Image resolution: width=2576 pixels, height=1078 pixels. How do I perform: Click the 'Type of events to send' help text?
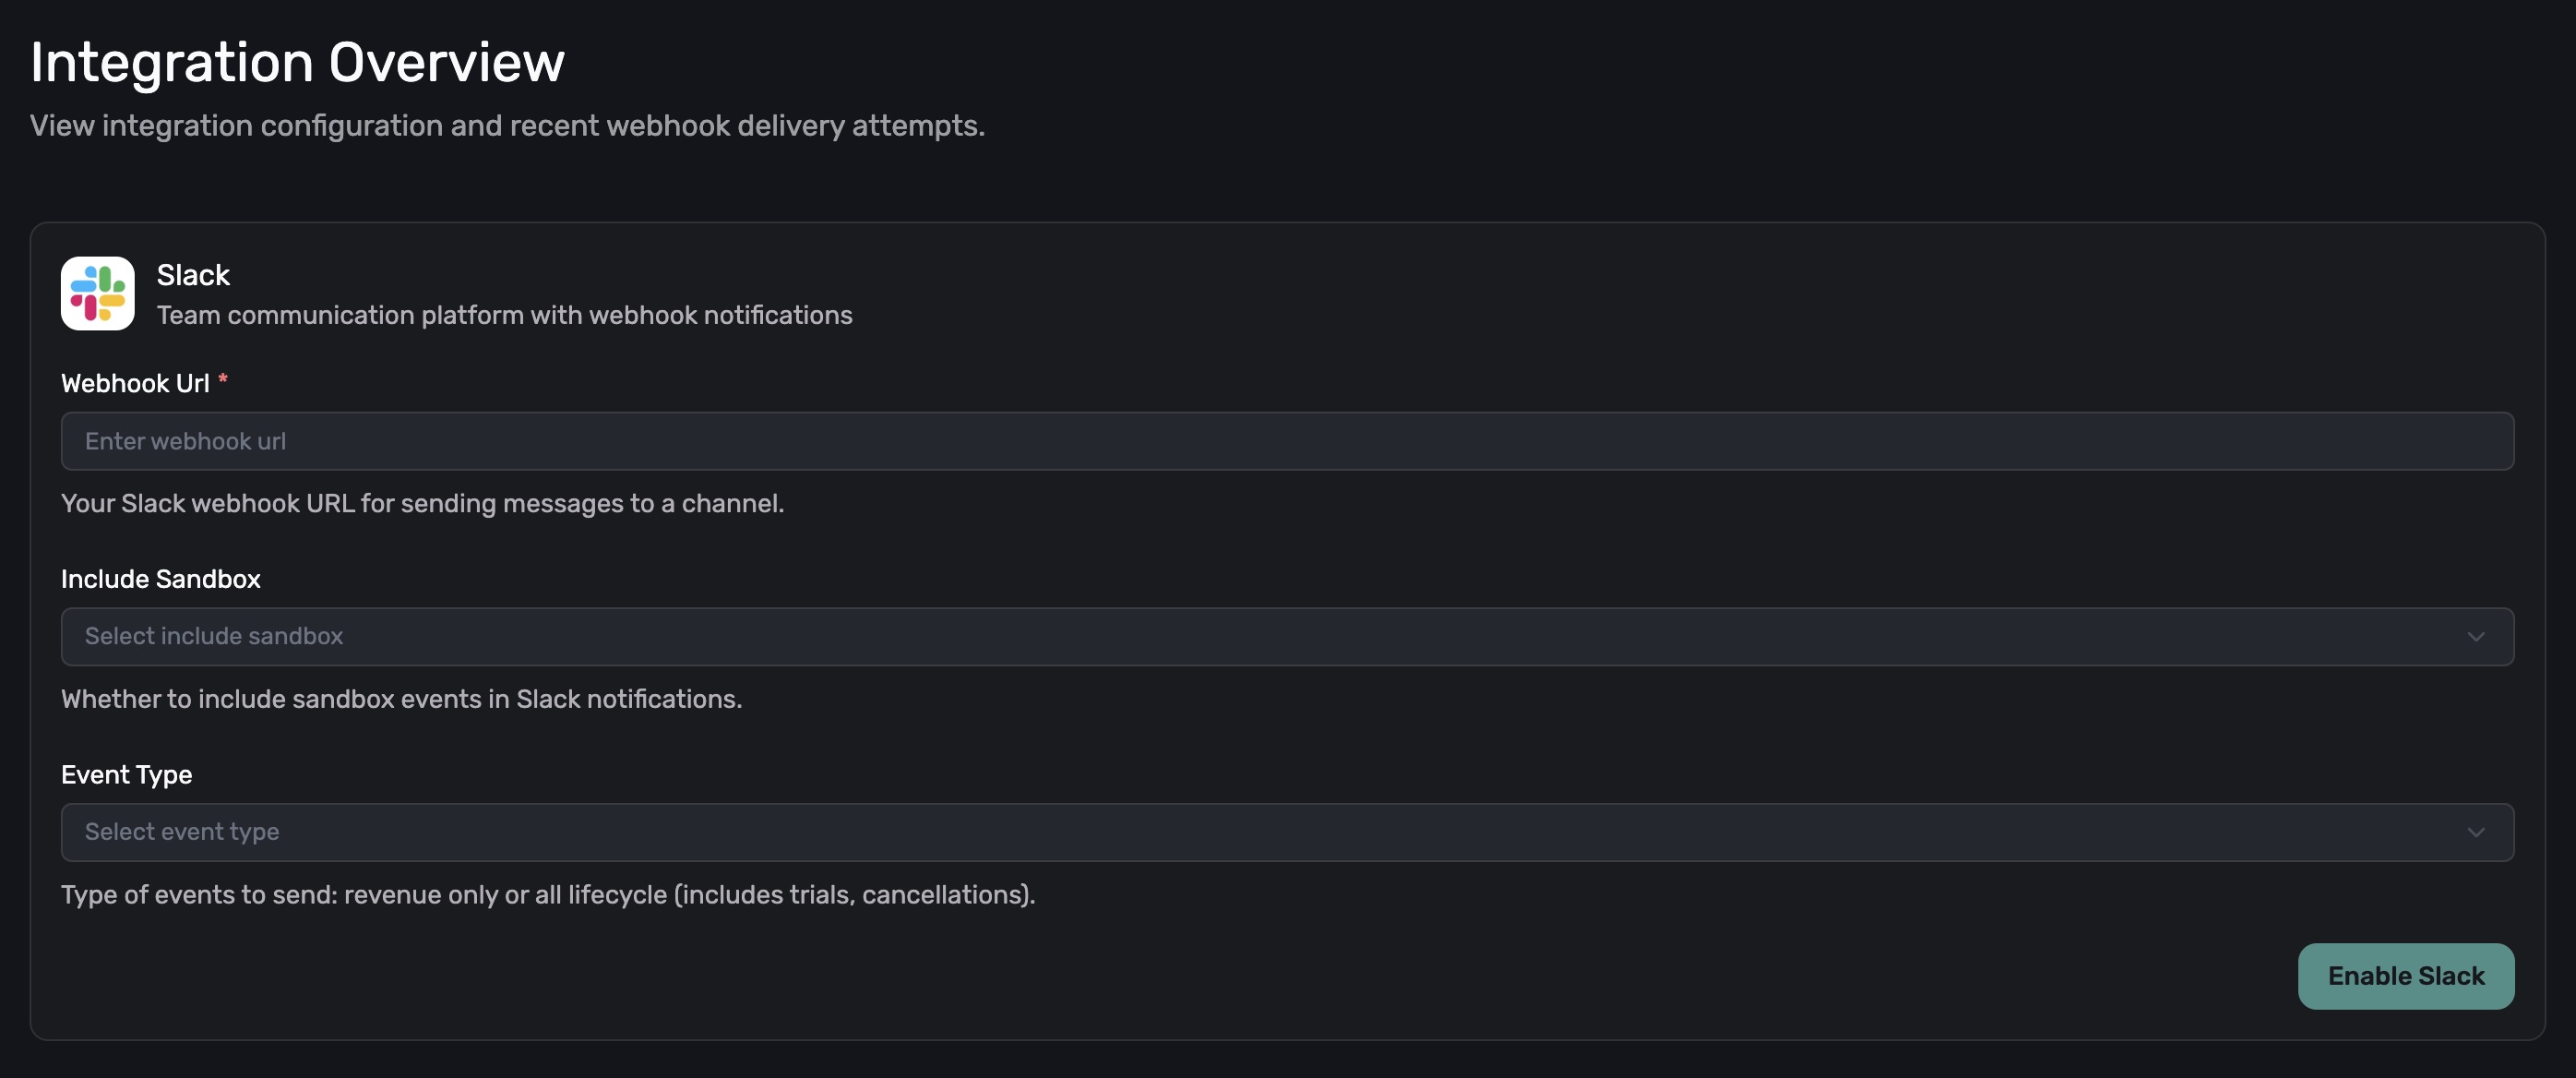point(548,894)
